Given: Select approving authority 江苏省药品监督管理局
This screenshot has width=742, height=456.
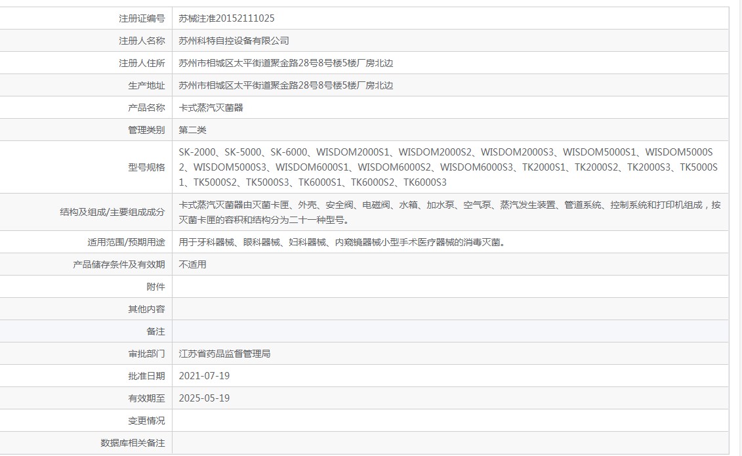Looking at the screenshot, I should [x=224, y=354].
